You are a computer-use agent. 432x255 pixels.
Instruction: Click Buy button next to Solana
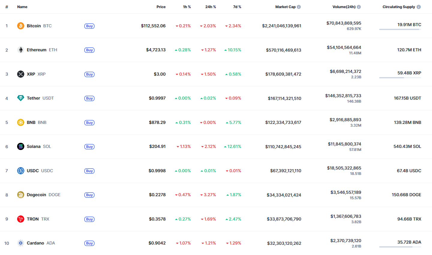click(89, 147)
